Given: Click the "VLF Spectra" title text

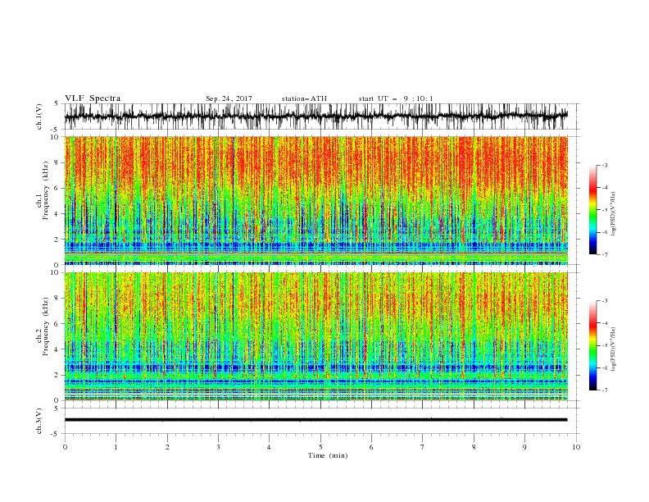Looking at the screenshot, I should click(93, 98).
